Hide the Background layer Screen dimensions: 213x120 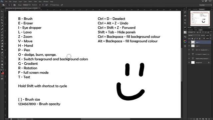pyautogui.click(x=189, y=63)
